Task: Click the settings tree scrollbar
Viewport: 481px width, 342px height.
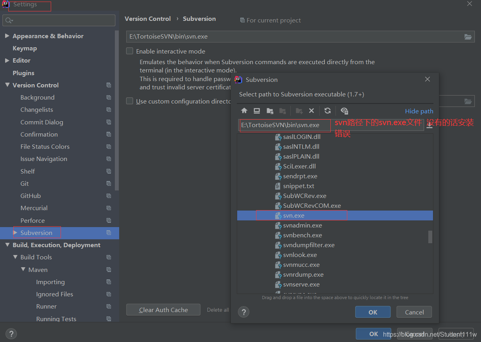Action: (x=117, y=110)
